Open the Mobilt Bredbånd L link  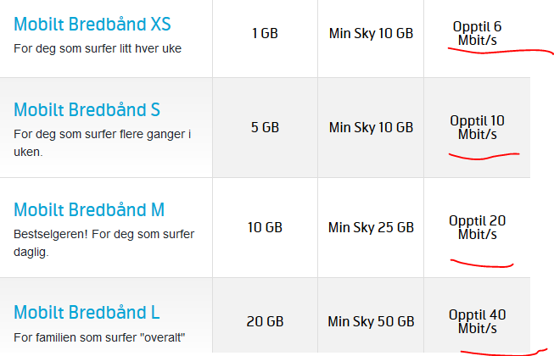tap(87, 313)
